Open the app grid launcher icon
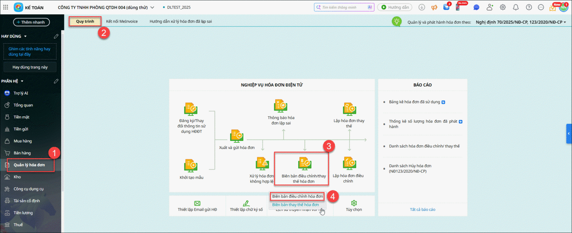 coord(6,7)
